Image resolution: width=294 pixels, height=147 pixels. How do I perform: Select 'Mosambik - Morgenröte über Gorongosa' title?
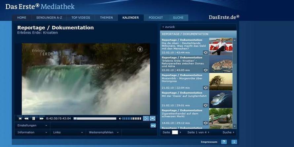point(182,80)
